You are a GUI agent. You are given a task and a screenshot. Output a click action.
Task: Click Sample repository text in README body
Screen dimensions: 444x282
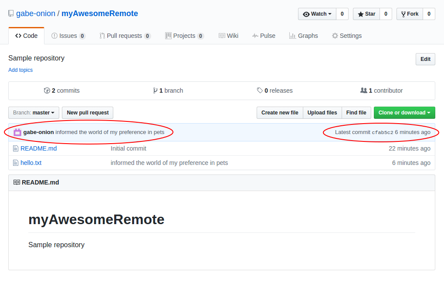click(56, 245)
